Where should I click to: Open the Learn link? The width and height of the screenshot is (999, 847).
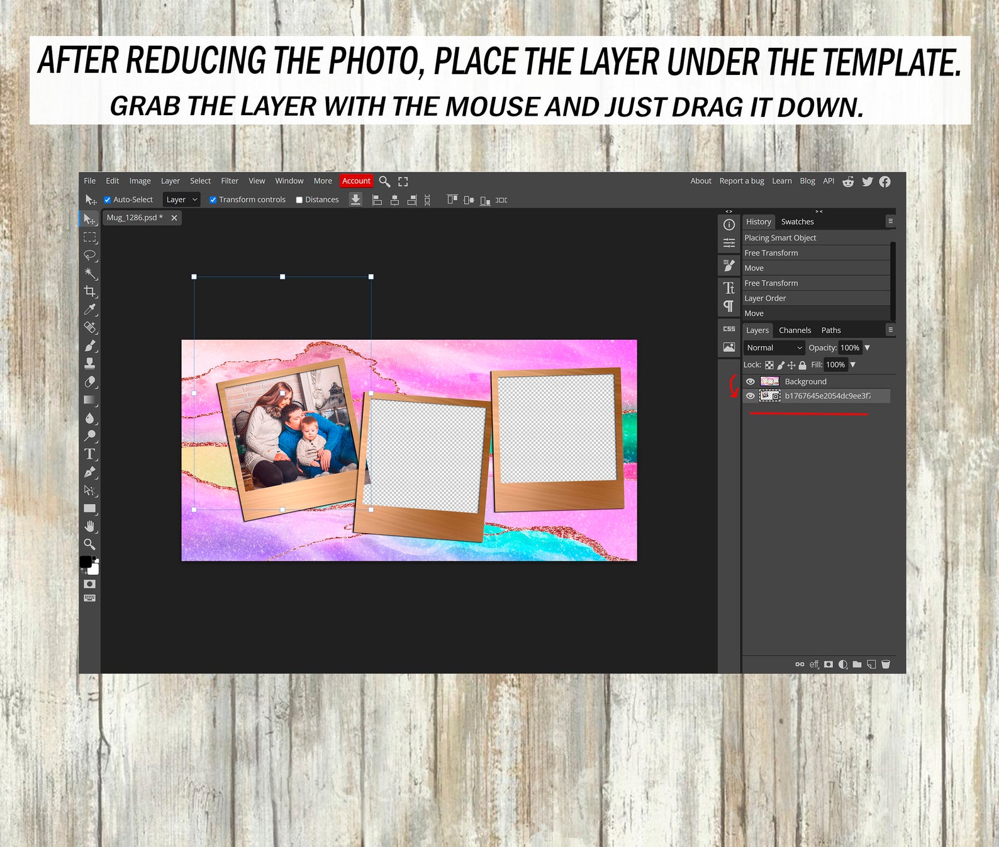point(782,181)
